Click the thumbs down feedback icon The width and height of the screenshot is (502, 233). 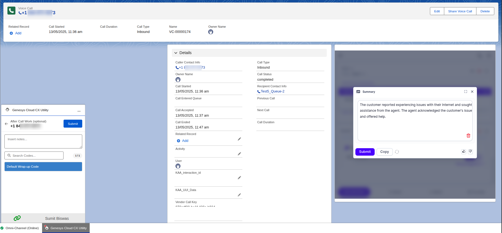470,151
